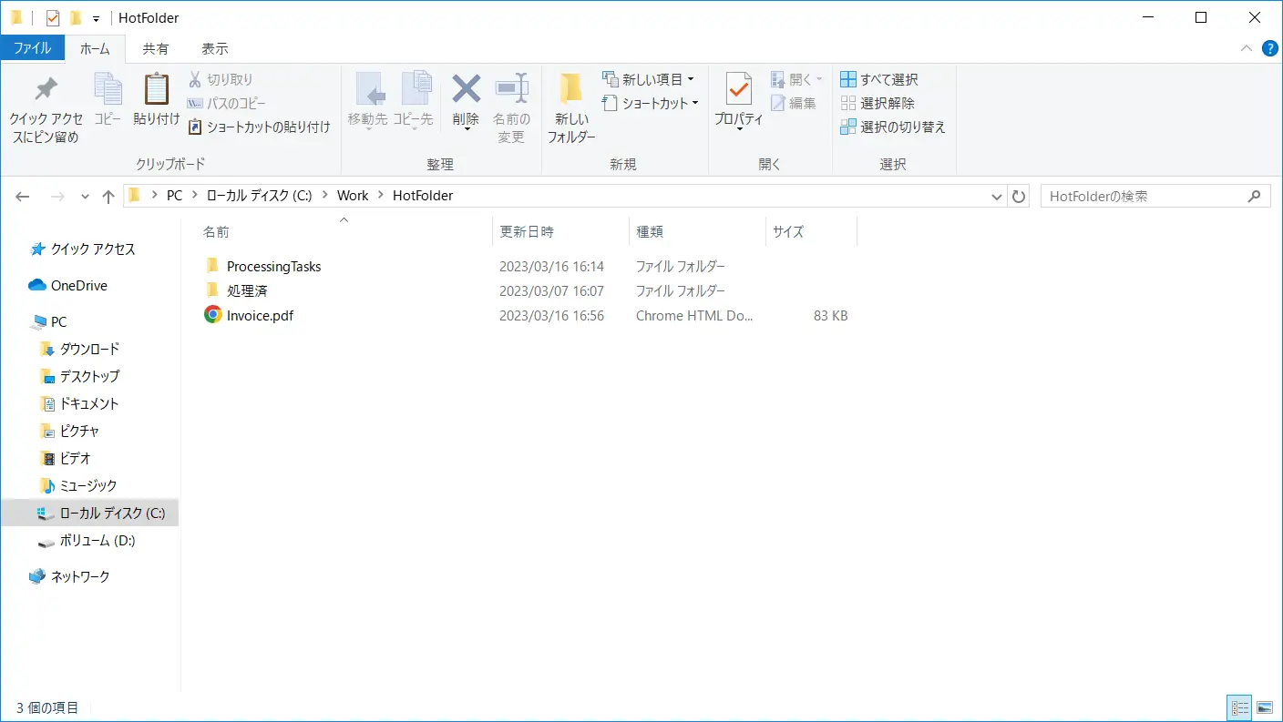Expand the address bar history dropdown
The image size is (1283, 722).
pyautogui.click(x=997, y=196)
